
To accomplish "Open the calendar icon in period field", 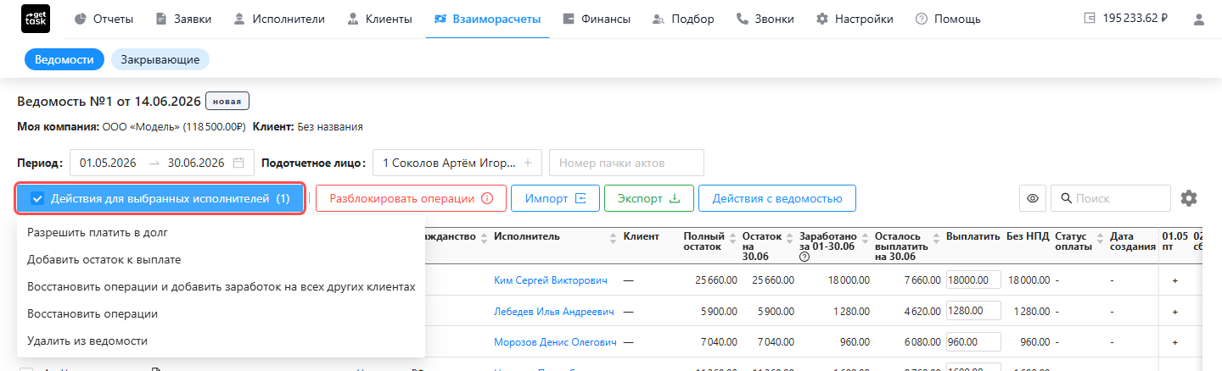I will coord(238,163).
